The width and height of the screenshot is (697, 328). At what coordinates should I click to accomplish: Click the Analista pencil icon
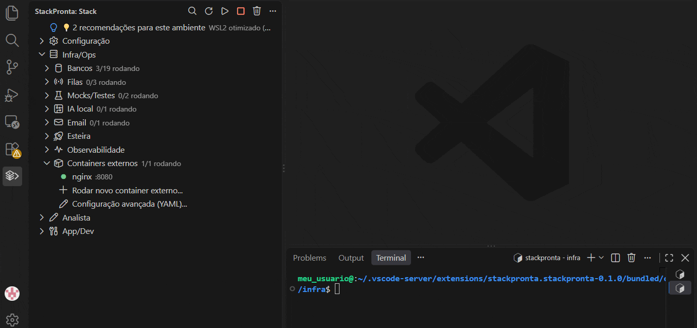click(53, 218)
